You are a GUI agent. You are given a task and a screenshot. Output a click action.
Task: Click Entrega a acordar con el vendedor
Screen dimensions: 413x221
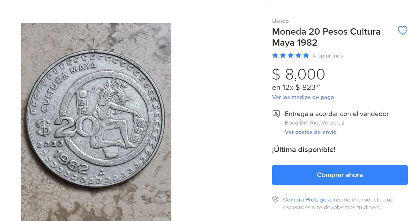coord(337,114)
